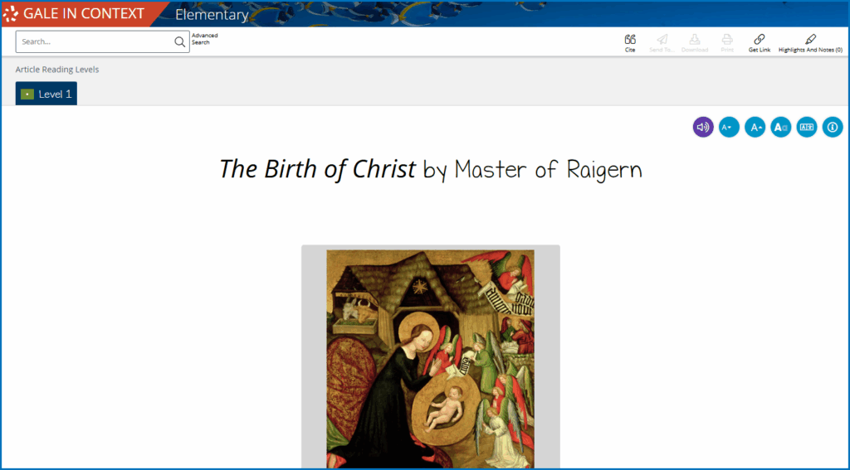850x470 pixels.
Task: Click the Download tray icon
Action: [695, 39]
